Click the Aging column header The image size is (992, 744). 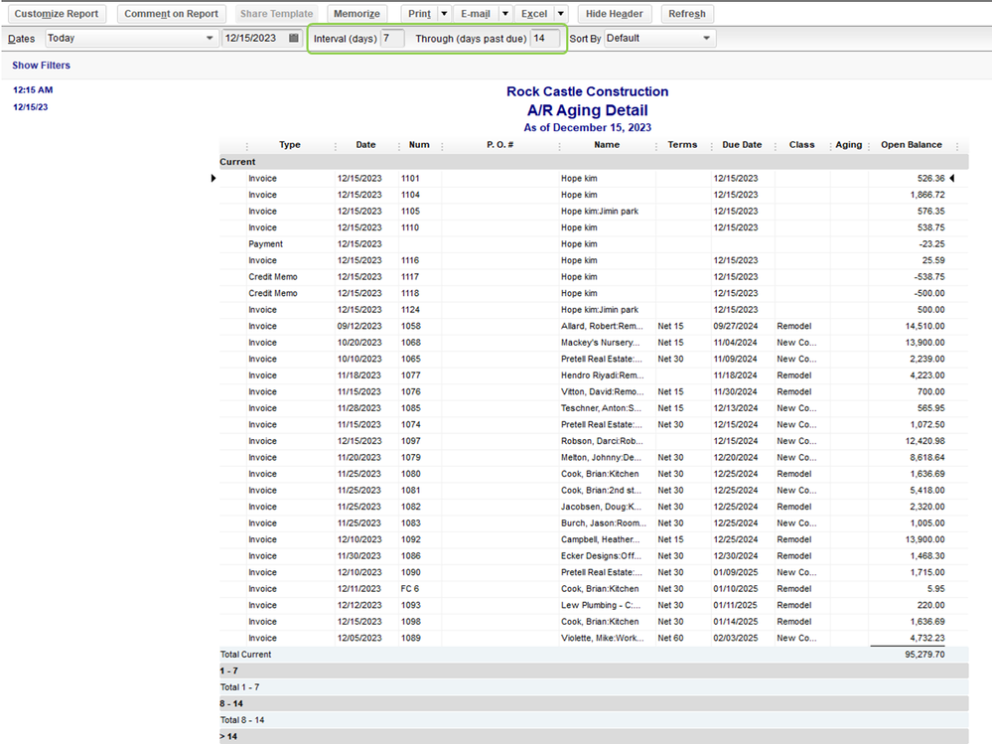pyautogui.click(x=848, y=145)
